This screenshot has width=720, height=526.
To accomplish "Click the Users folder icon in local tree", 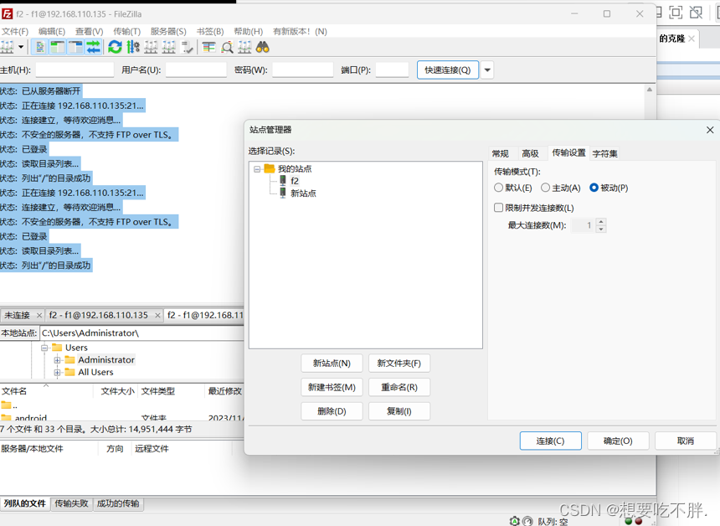I will coord(58,348).
